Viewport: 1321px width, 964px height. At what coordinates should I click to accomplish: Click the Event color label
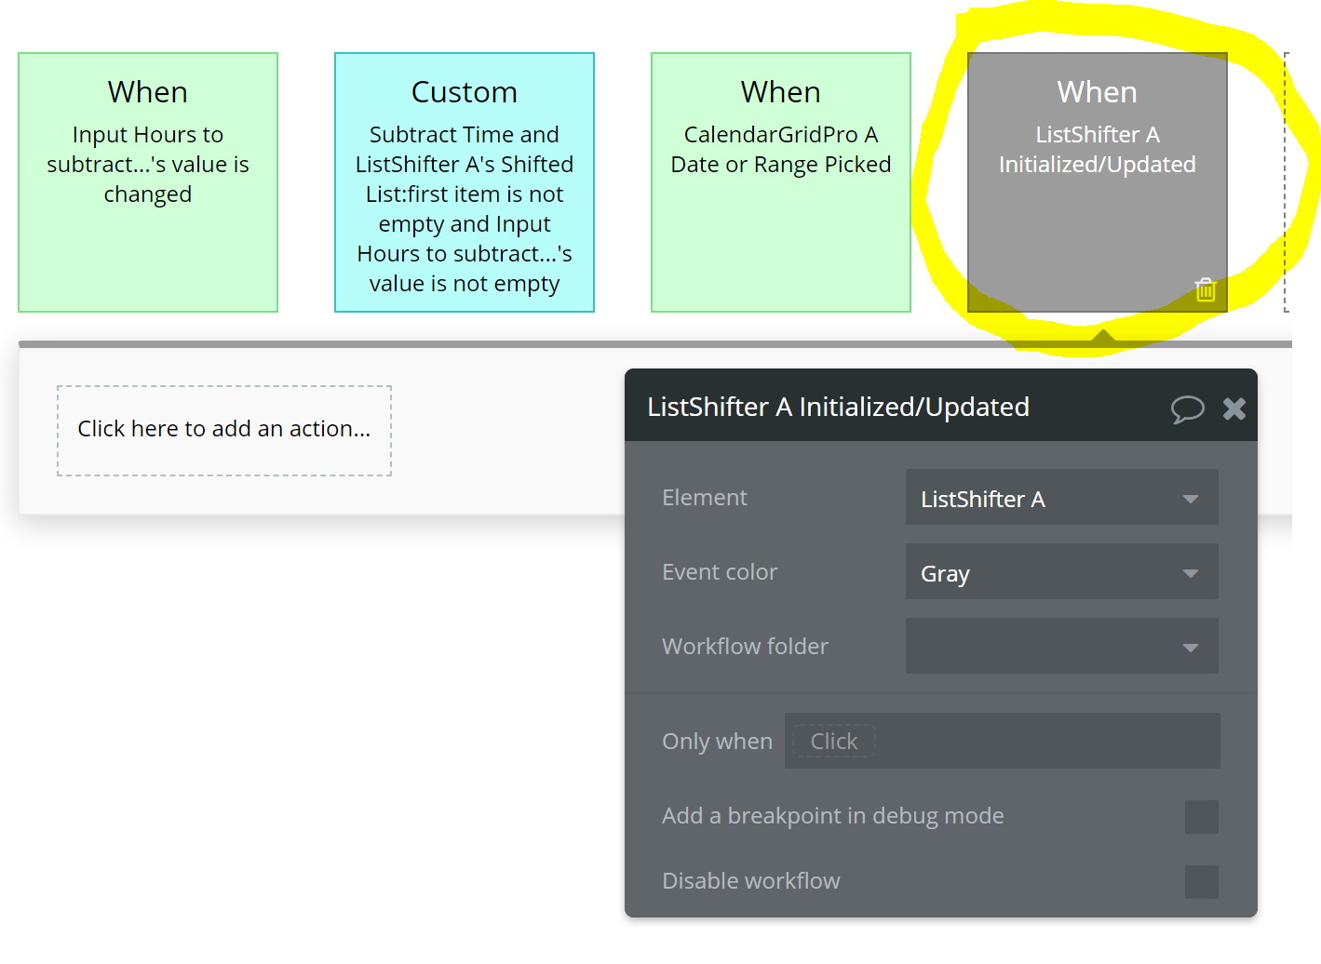(x=720, y=572)
